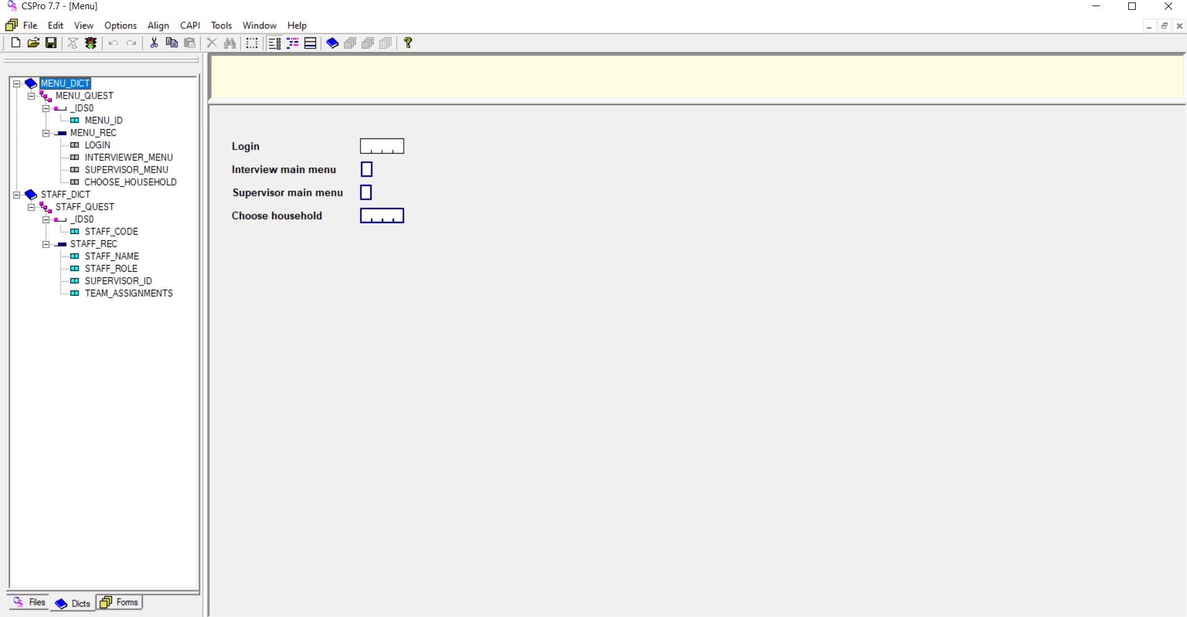Click the third grey stacked pages icon

pos(386,43)
